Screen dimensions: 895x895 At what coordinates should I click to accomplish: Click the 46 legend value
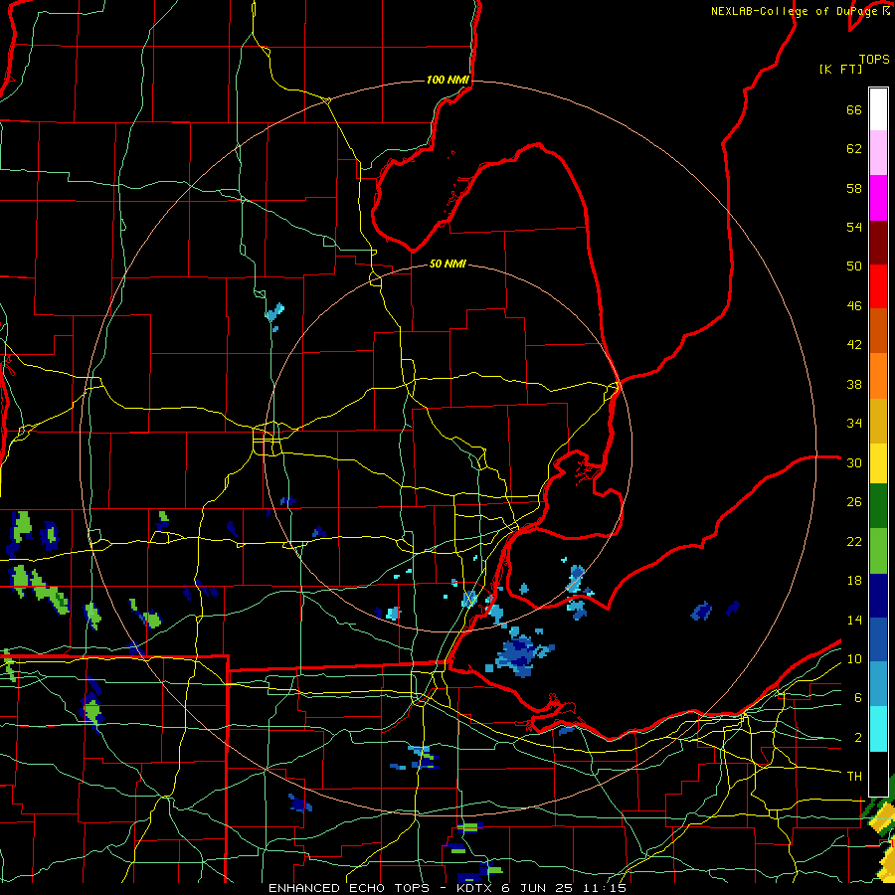coord(854,306)
